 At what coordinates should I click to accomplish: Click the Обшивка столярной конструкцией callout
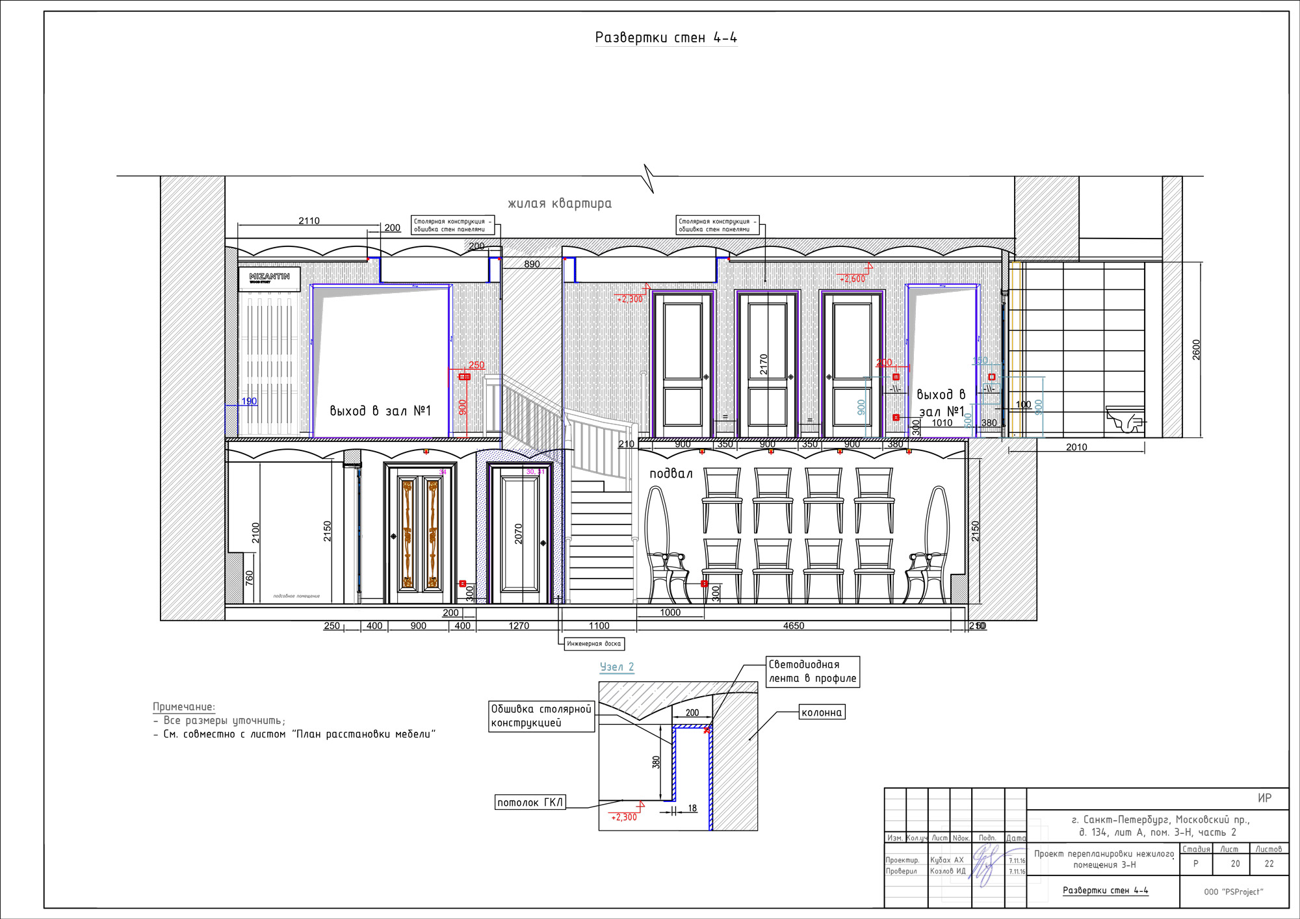[x=541, y=716]
